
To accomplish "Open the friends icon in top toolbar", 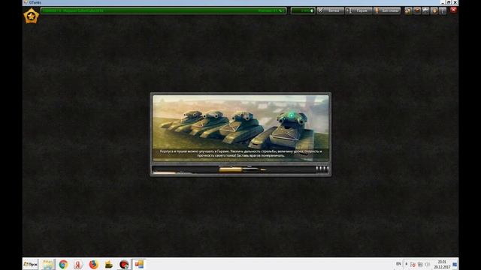I will [x=408, y=10].
